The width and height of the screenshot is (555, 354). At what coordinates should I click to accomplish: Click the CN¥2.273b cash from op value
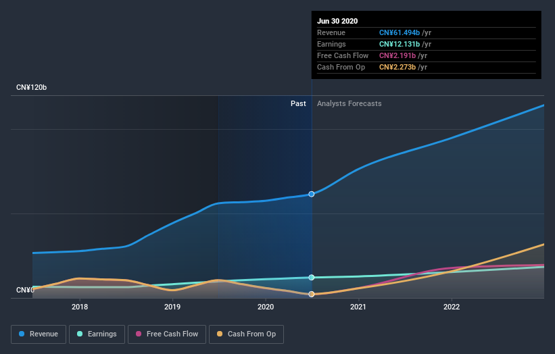397,67
